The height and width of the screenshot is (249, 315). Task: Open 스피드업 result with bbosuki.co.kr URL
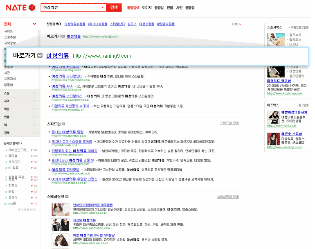pyautogui.click(x=72, y=141)
